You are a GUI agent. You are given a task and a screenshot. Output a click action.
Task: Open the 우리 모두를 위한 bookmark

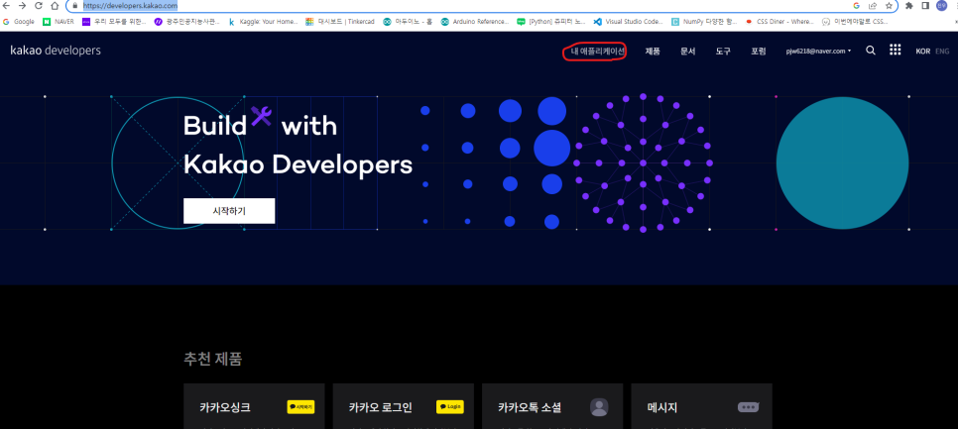pyautogui.click(x=114, y=22)
